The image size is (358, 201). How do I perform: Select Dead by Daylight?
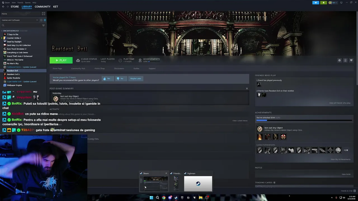pos(14,42)
